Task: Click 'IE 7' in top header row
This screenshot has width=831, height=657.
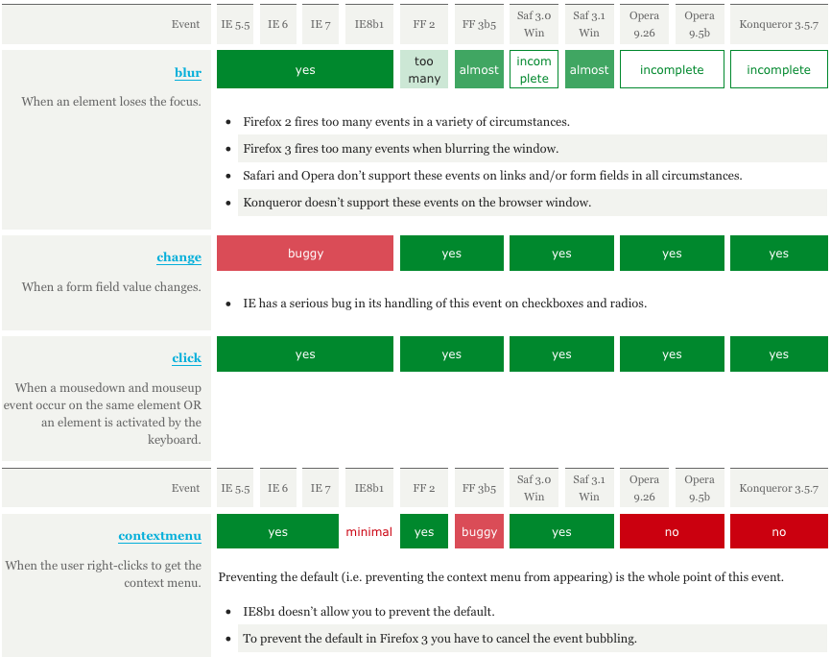Action: pyautogui.click(x=321, y=24)
